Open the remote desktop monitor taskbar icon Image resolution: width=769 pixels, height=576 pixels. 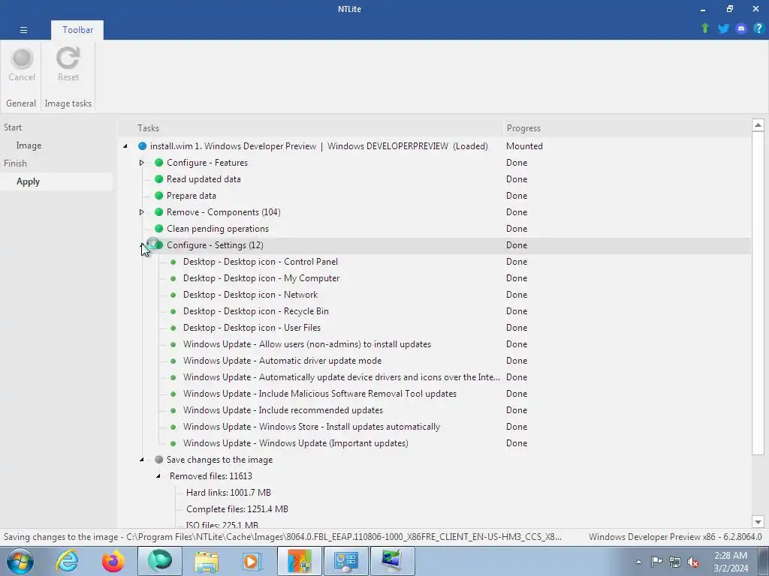click(393, 561)
